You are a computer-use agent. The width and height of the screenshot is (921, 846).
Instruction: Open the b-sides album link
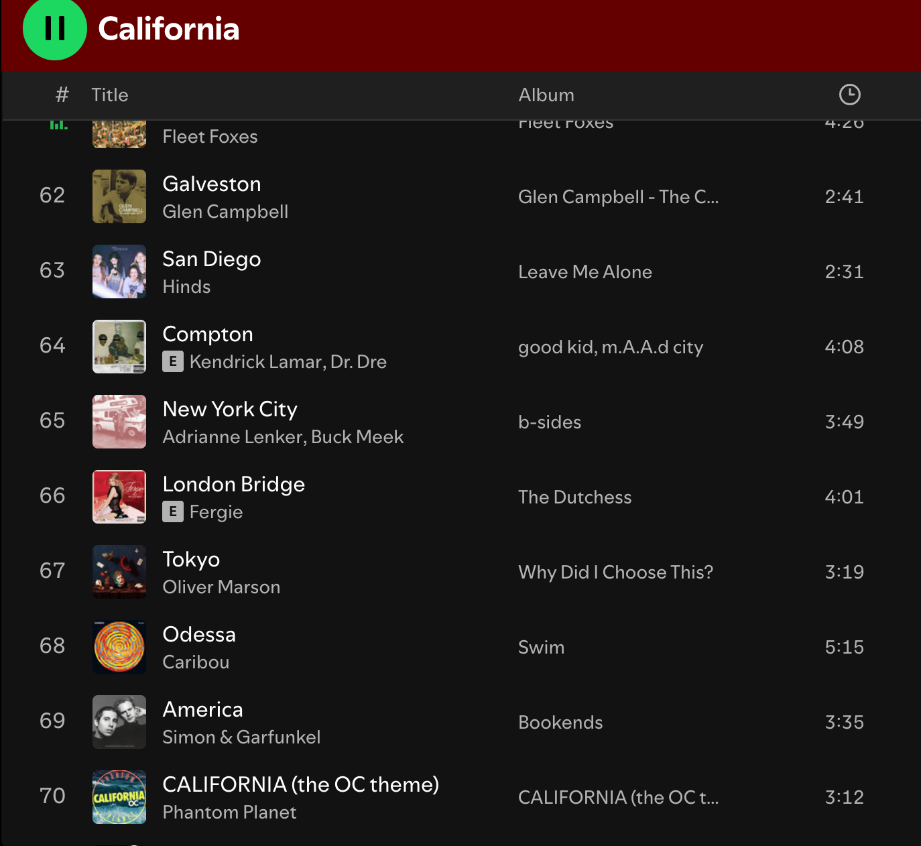point(550,422)
